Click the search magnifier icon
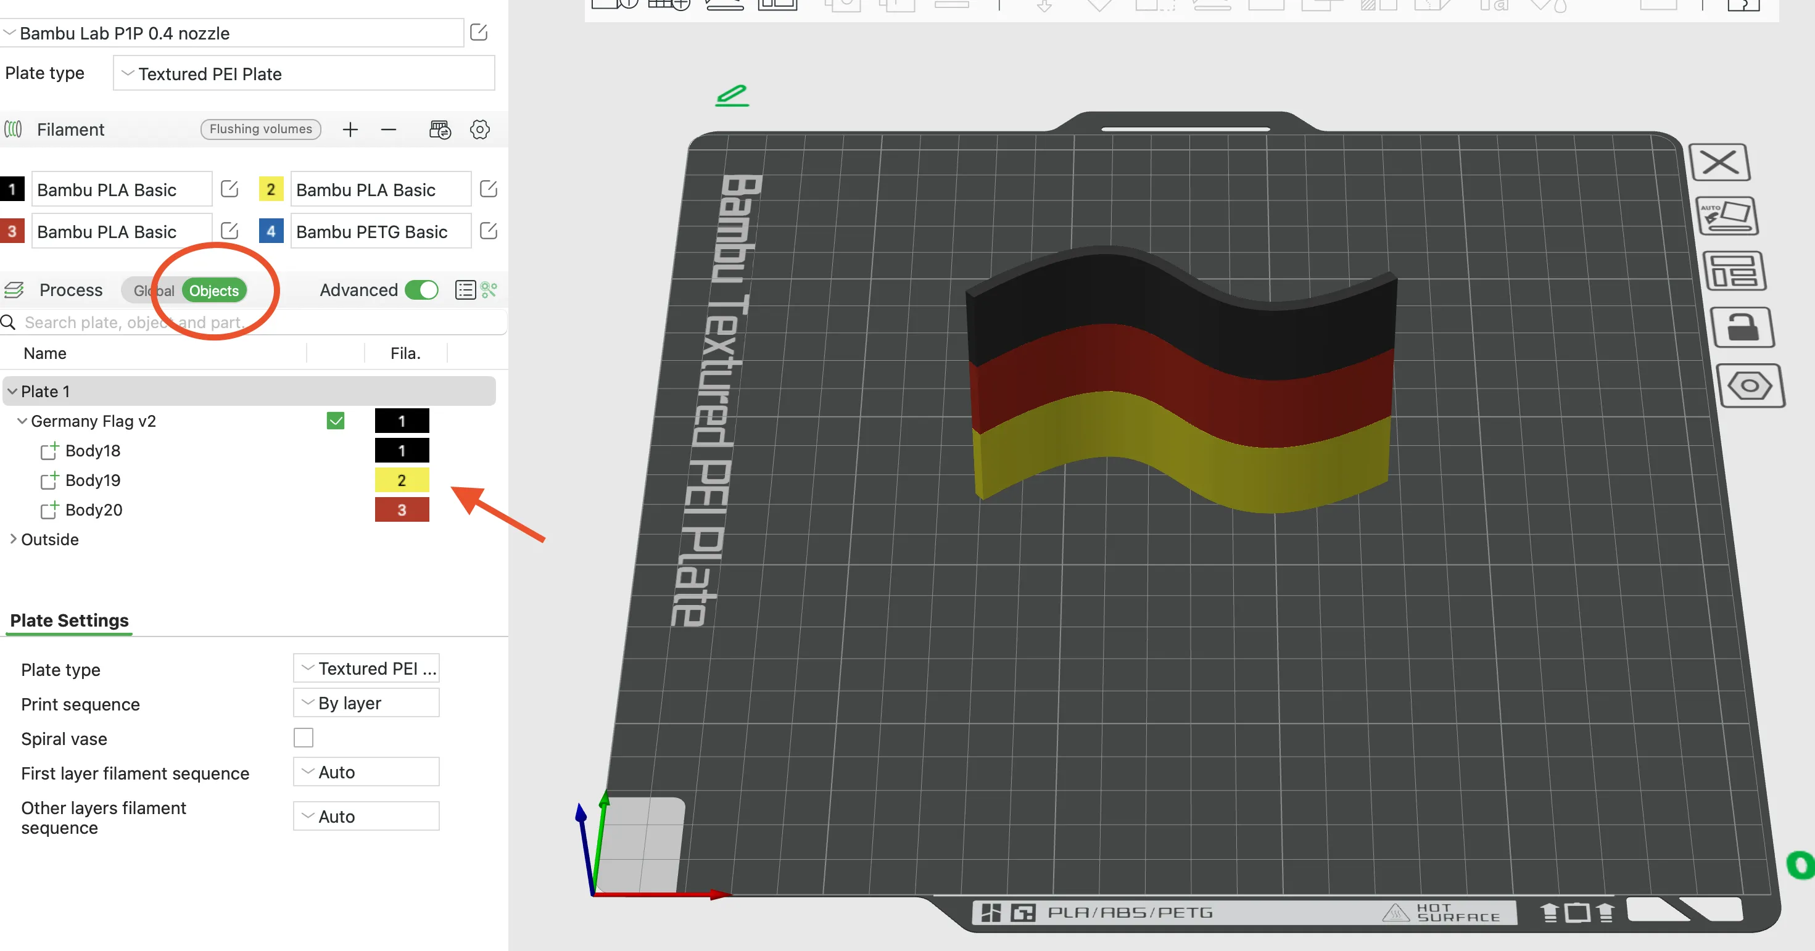This screenshot has height=951, width=1815. click(9, 323)
